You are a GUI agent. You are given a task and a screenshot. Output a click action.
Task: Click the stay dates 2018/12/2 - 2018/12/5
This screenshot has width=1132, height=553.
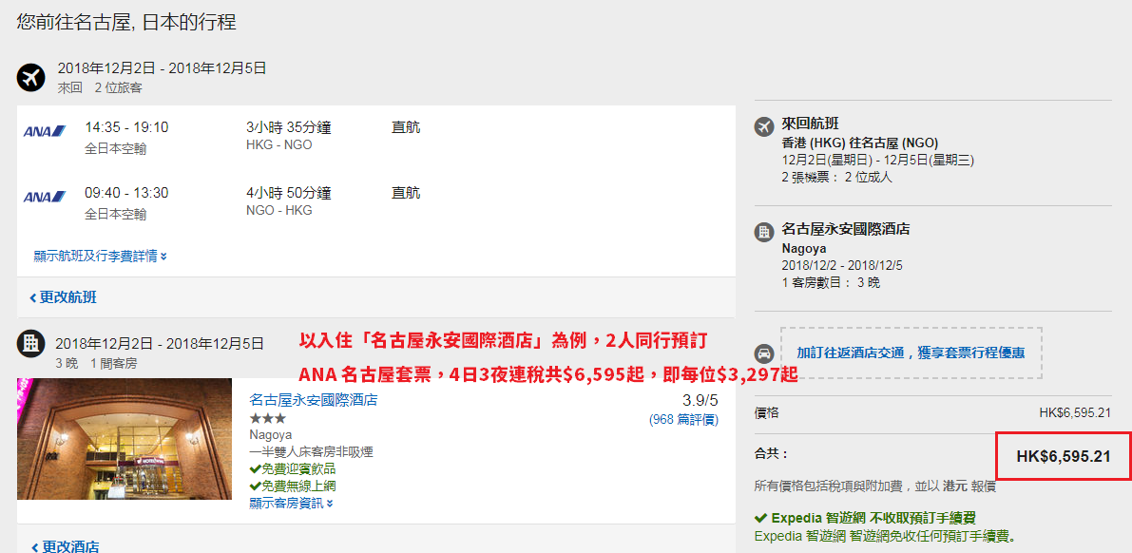coord(842,265)
